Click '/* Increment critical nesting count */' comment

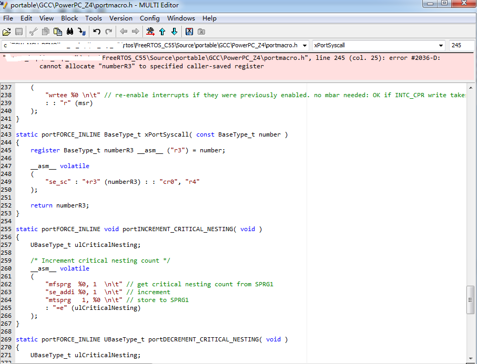(x=100, y=261)
